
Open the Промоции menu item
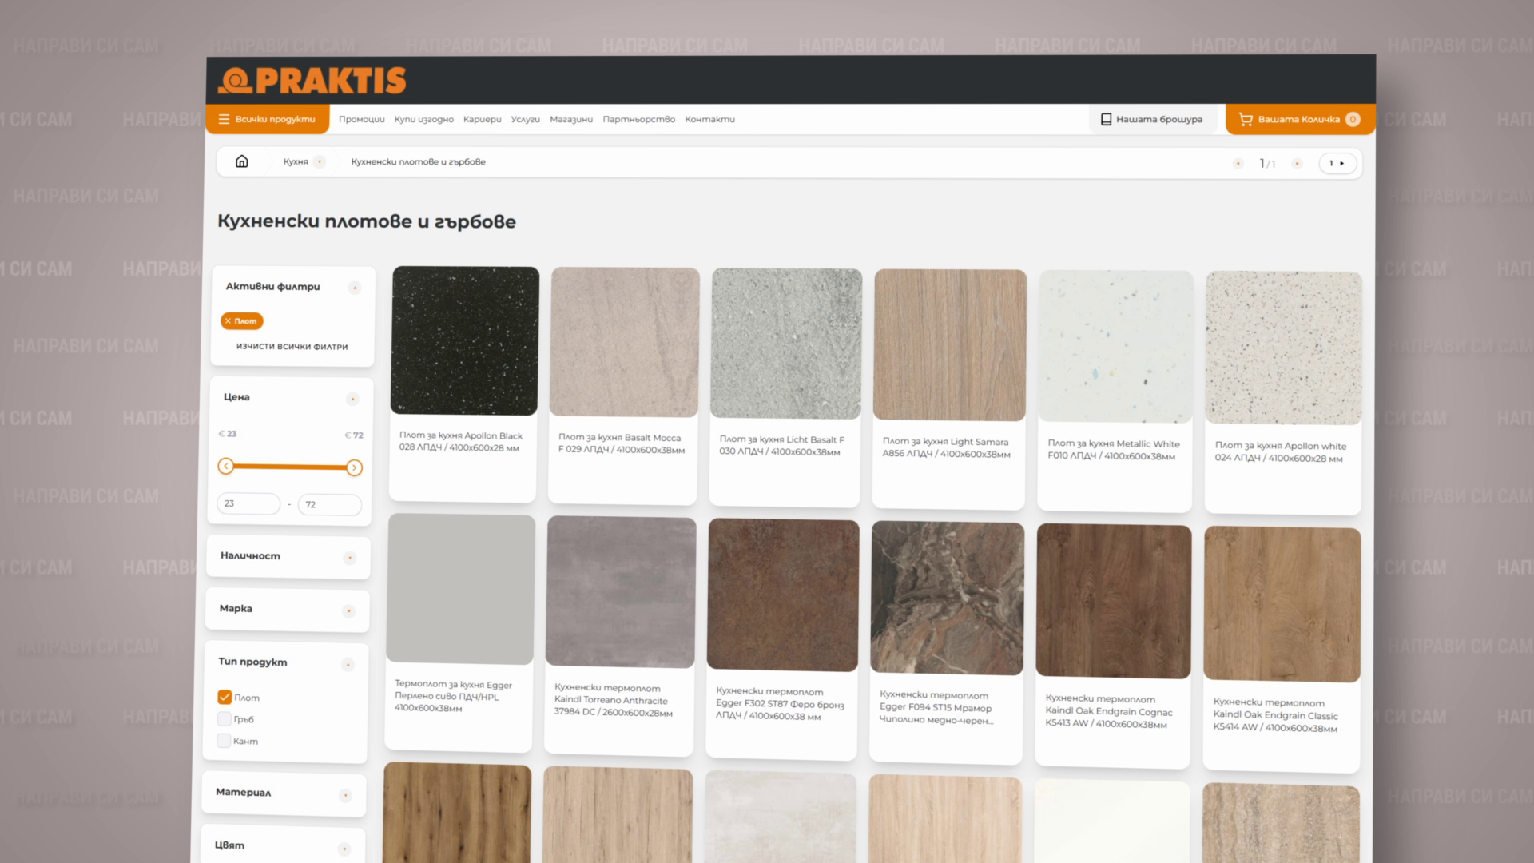(361, 119)
